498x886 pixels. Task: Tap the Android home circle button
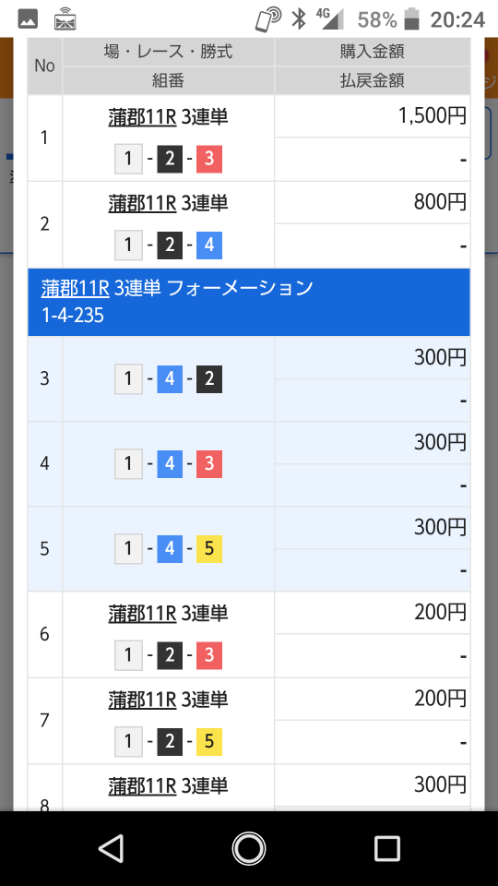tap(248, 848)
